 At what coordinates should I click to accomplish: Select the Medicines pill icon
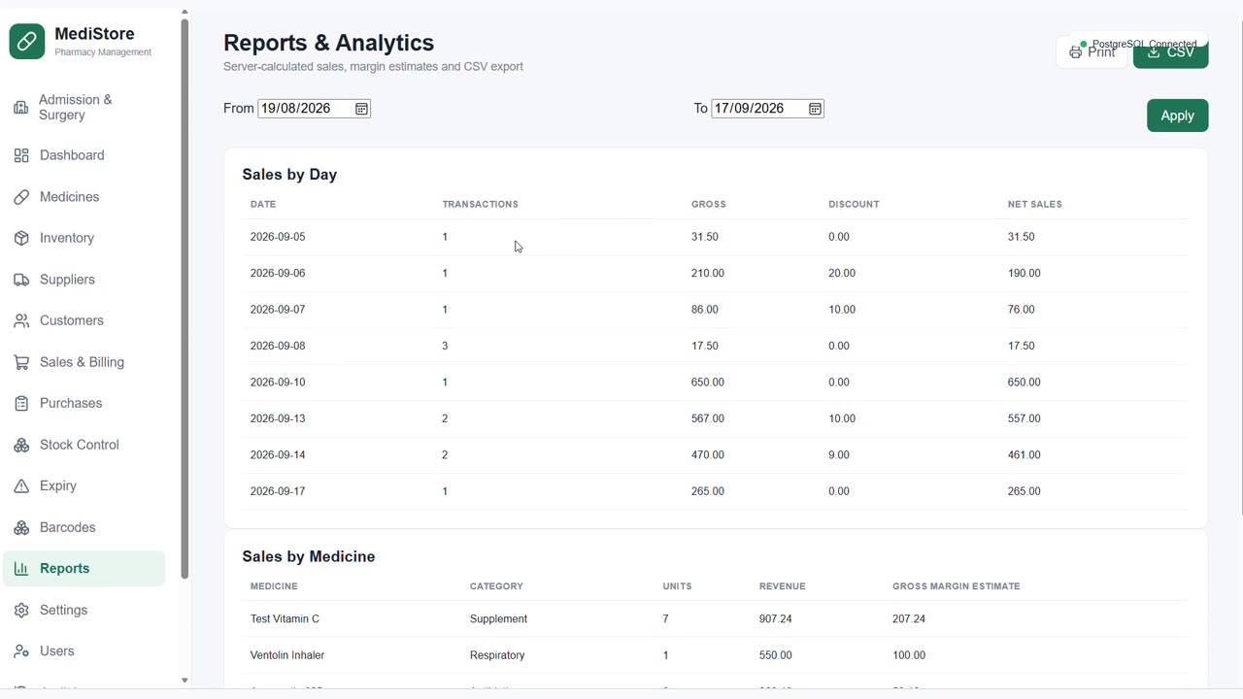tap(21, 197)
